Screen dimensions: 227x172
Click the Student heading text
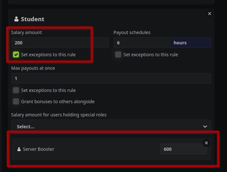click(x=33, y=19)
